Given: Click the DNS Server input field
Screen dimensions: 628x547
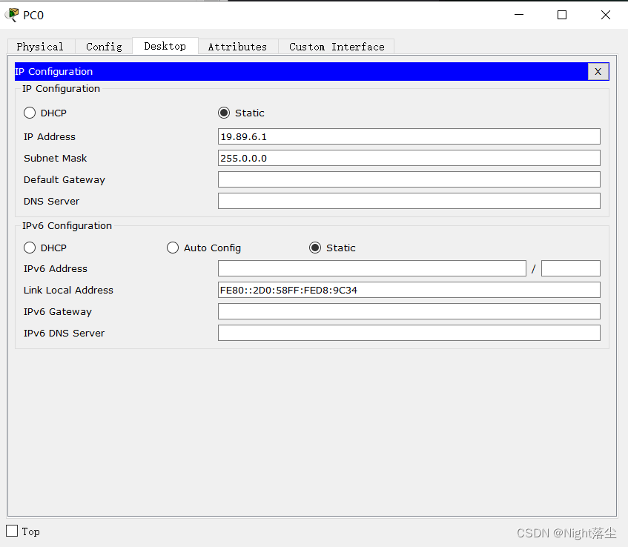Looking at the screenshot, I should [x=409, y=201].
